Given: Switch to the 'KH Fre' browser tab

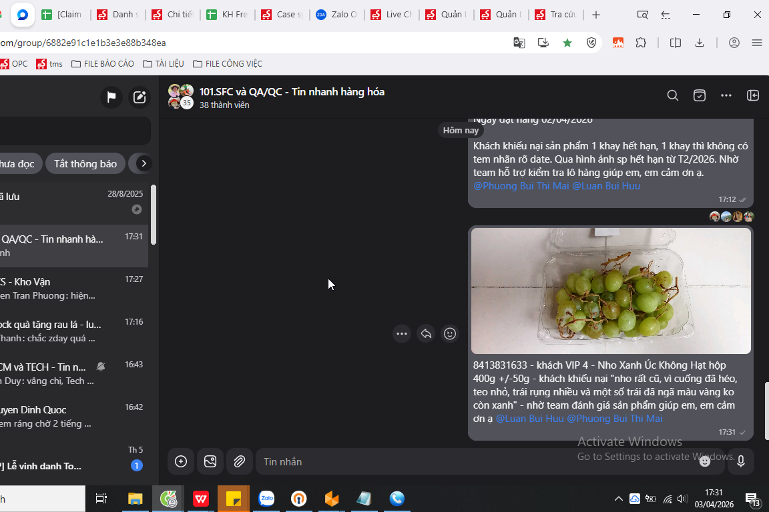Looking at the screenshot, I should coord(227,15).
